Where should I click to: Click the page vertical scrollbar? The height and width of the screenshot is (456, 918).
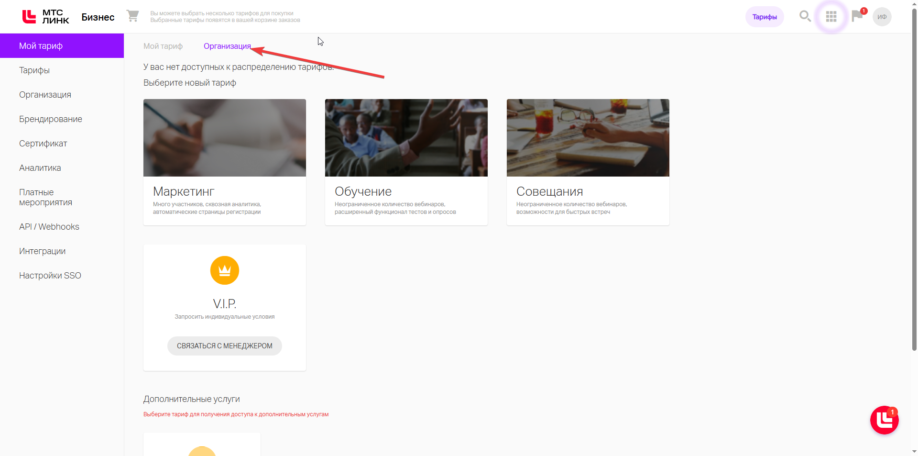(x=914, y=179)
